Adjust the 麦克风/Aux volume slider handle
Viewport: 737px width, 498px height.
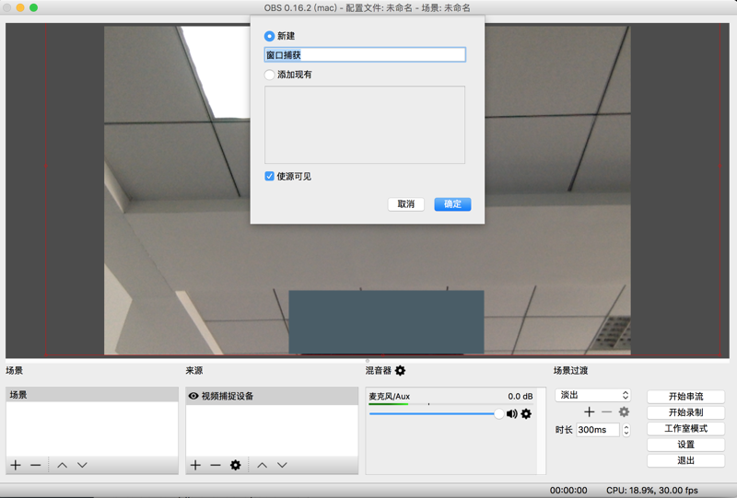(x=498, y=414)
